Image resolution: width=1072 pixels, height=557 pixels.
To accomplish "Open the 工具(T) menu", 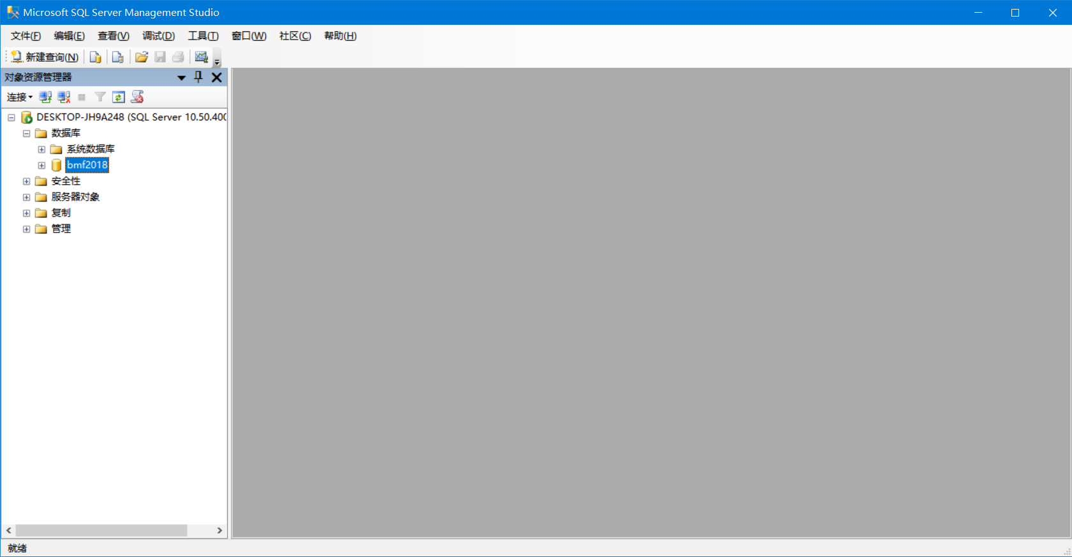I will (203, 36).
